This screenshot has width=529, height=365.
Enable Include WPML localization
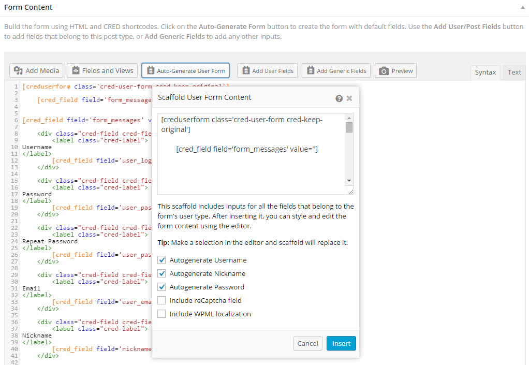point(161,314)
